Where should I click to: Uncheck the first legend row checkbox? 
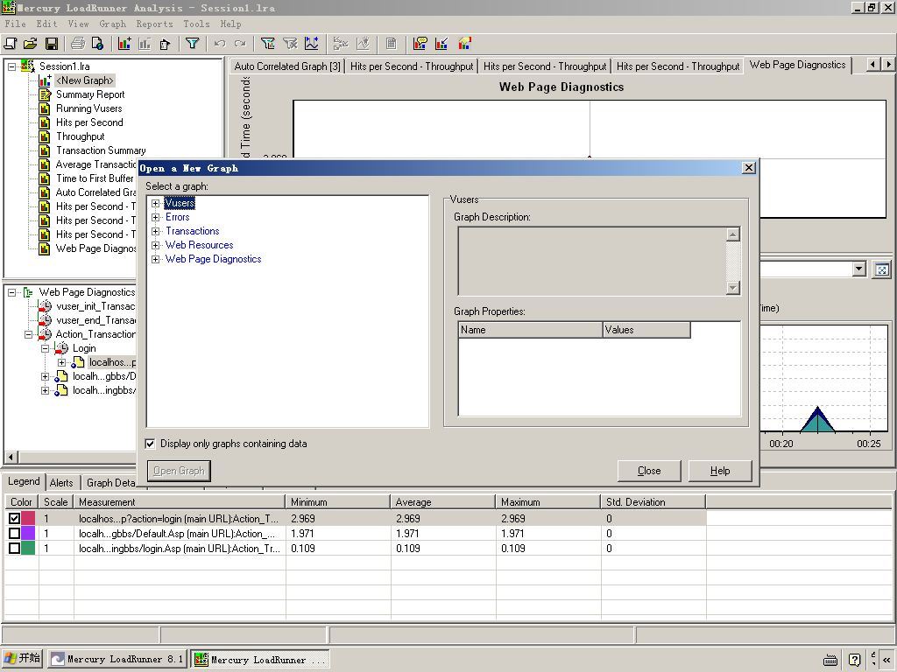[x=14, y=519]
